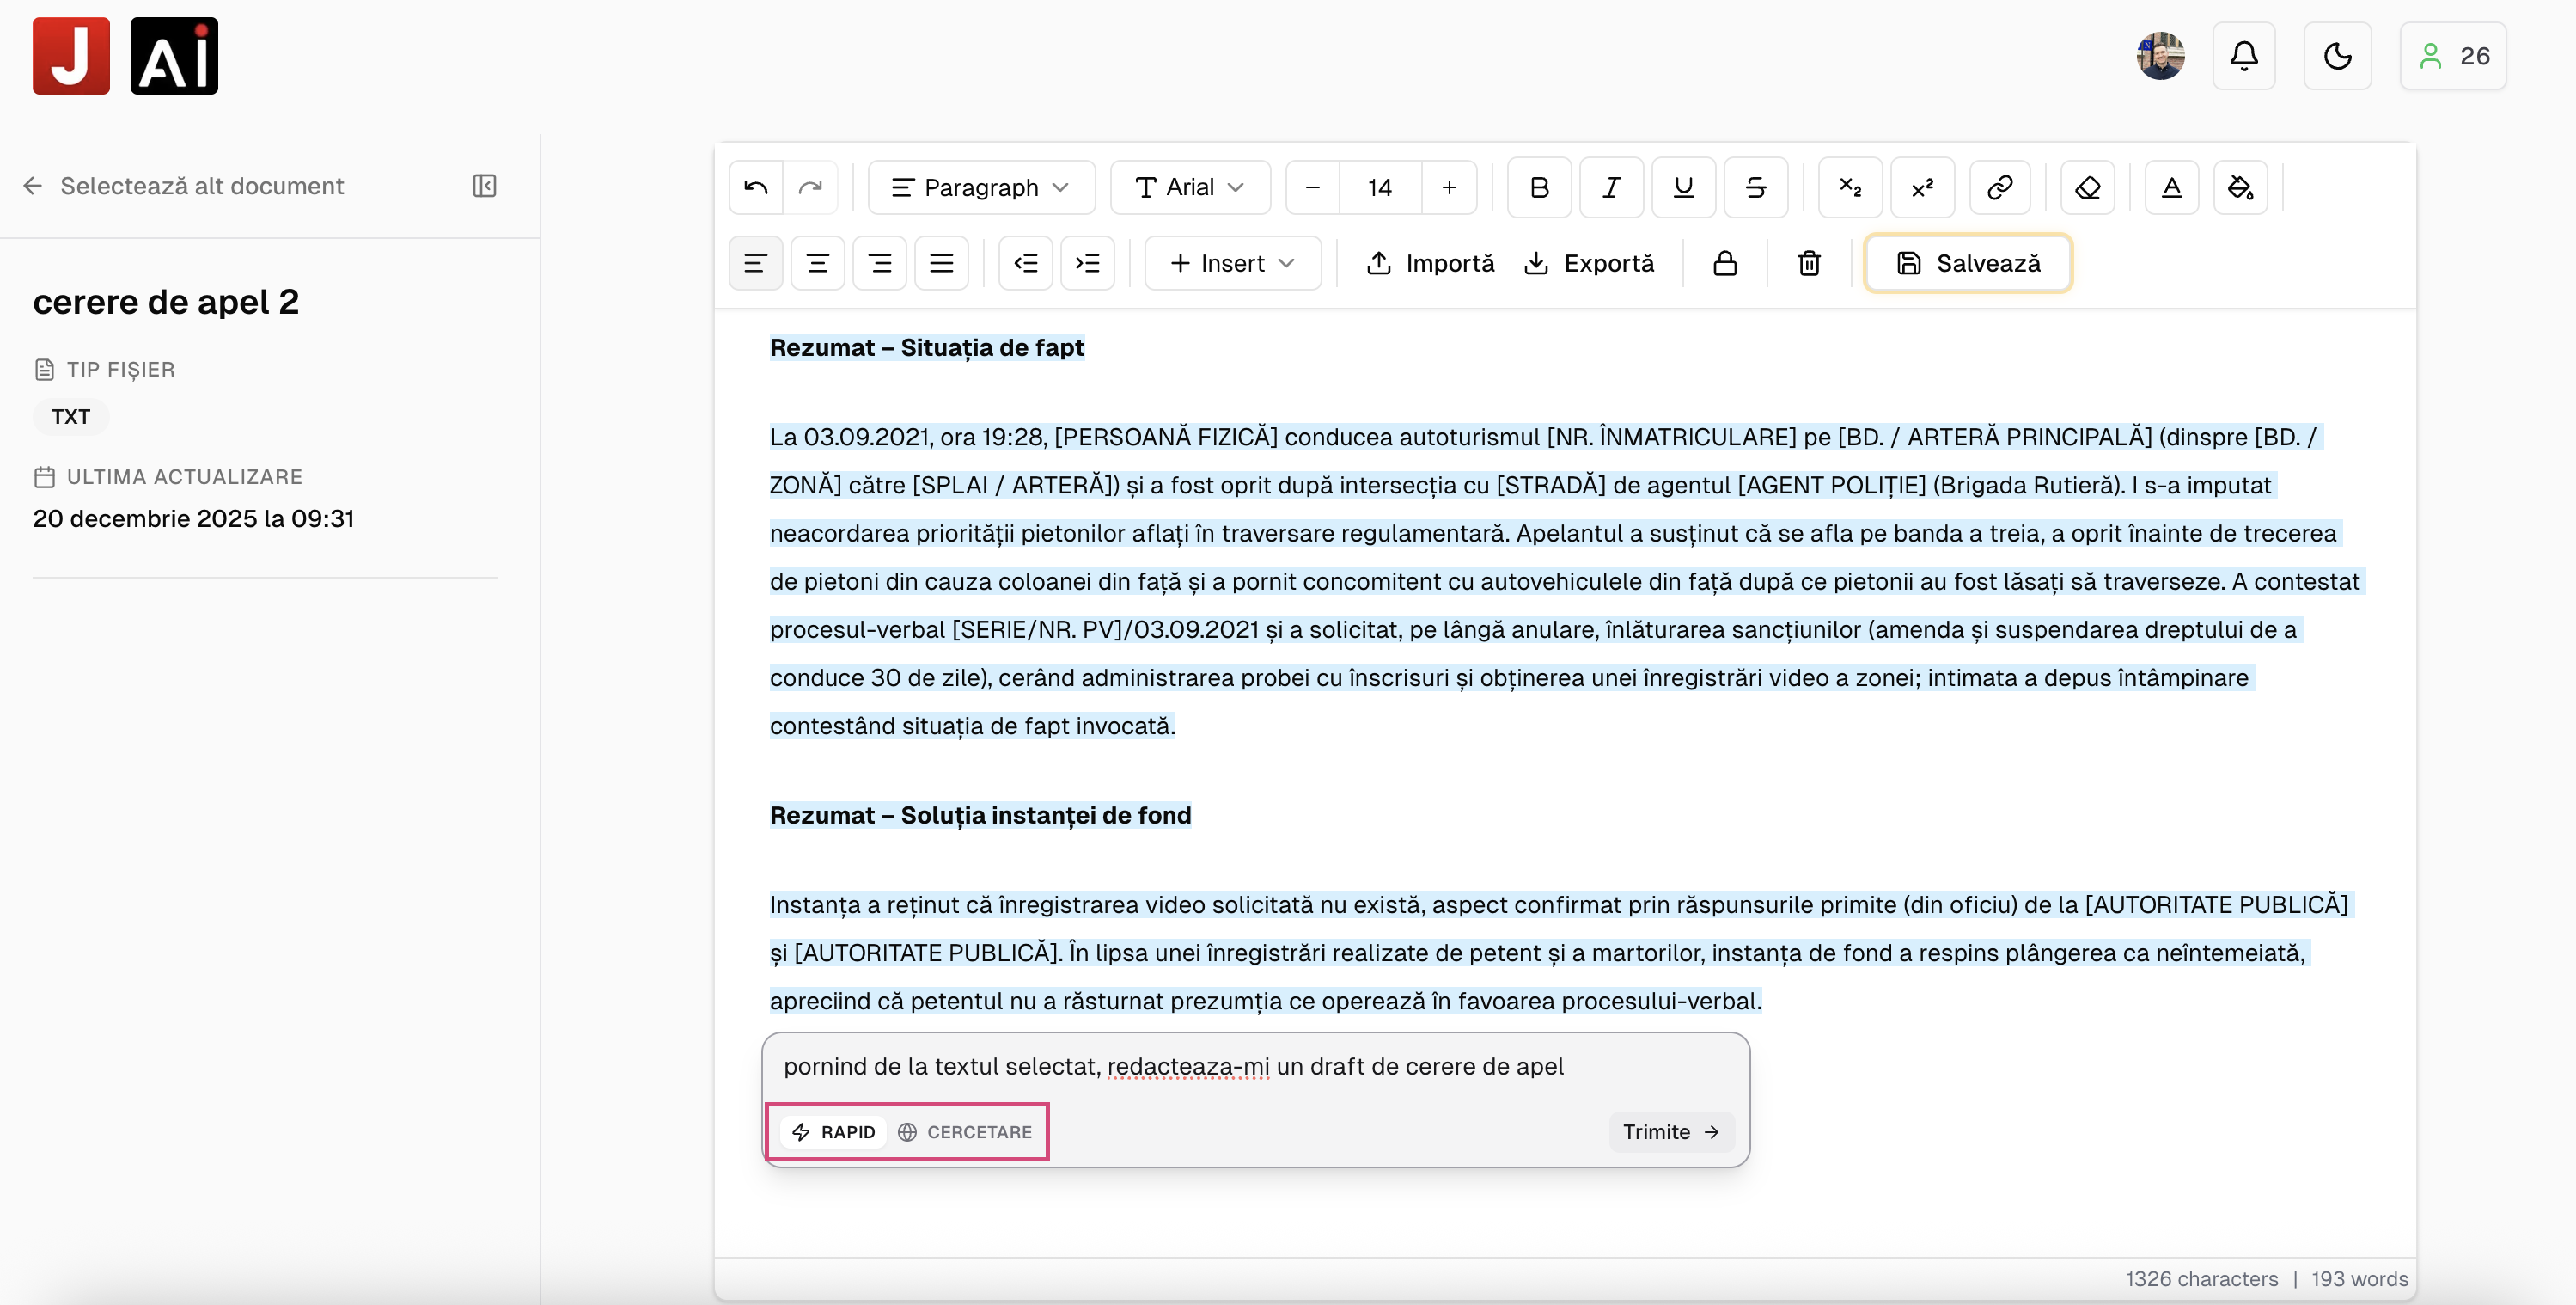Toggle dark mode with the moon icon

[x=2337, y=56]
